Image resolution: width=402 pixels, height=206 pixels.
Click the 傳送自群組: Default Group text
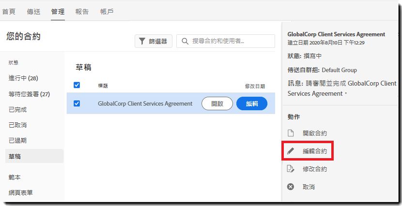[x=322, y=70]
